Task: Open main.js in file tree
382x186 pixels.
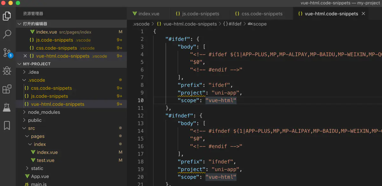Action: tap(71, 184)
